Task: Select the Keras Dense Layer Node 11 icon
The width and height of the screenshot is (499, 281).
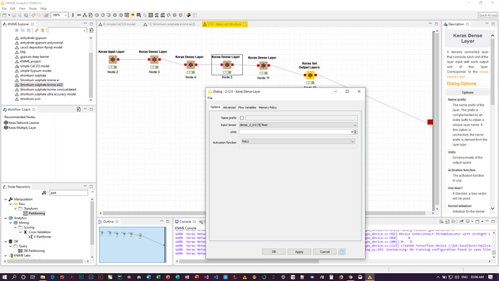Action: click(x=263, y=66)
